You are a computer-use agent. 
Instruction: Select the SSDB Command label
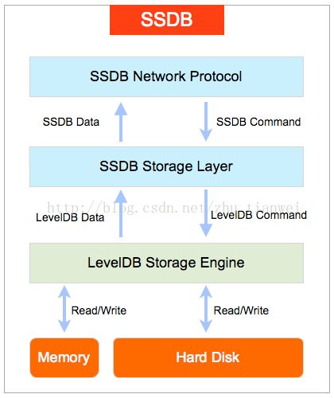(x=258, y=122)
